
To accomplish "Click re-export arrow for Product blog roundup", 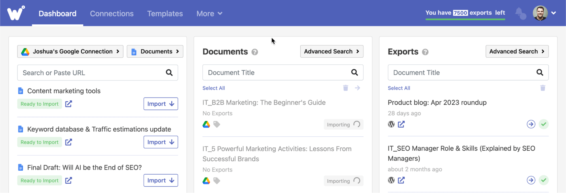I will coord(531,124).
